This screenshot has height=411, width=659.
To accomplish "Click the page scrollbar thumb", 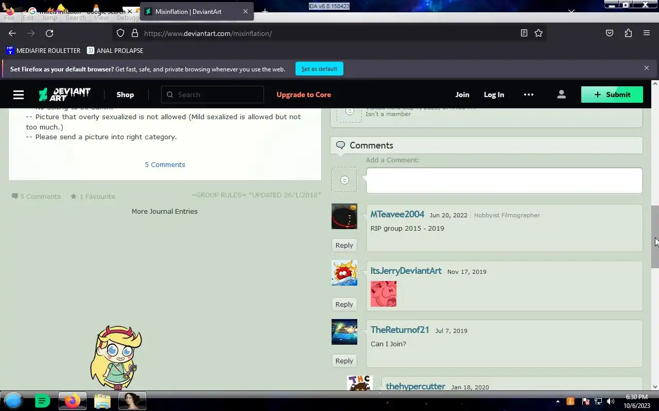I will [655, 237].
